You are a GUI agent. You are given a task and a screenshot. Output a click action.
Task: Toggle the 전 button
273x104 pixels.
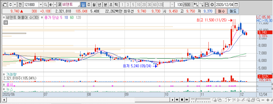(20, 5)
